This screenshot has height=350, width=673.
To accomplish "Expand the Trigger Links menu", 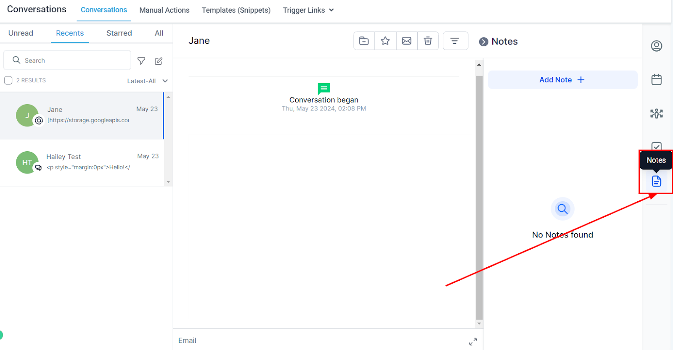I will click(x=308, y=10).
